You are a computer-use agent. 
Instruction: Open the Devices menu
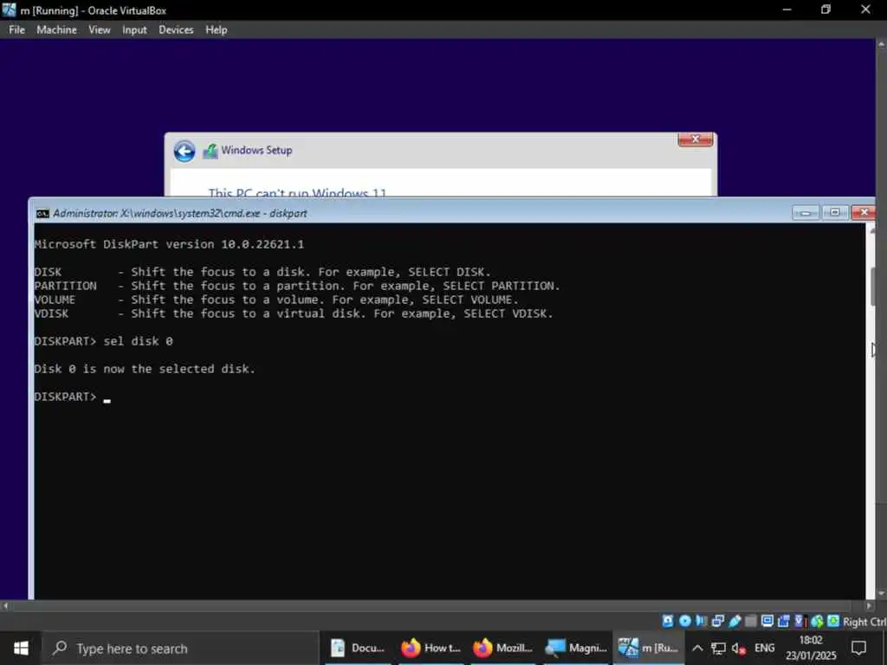pos(176,30)
